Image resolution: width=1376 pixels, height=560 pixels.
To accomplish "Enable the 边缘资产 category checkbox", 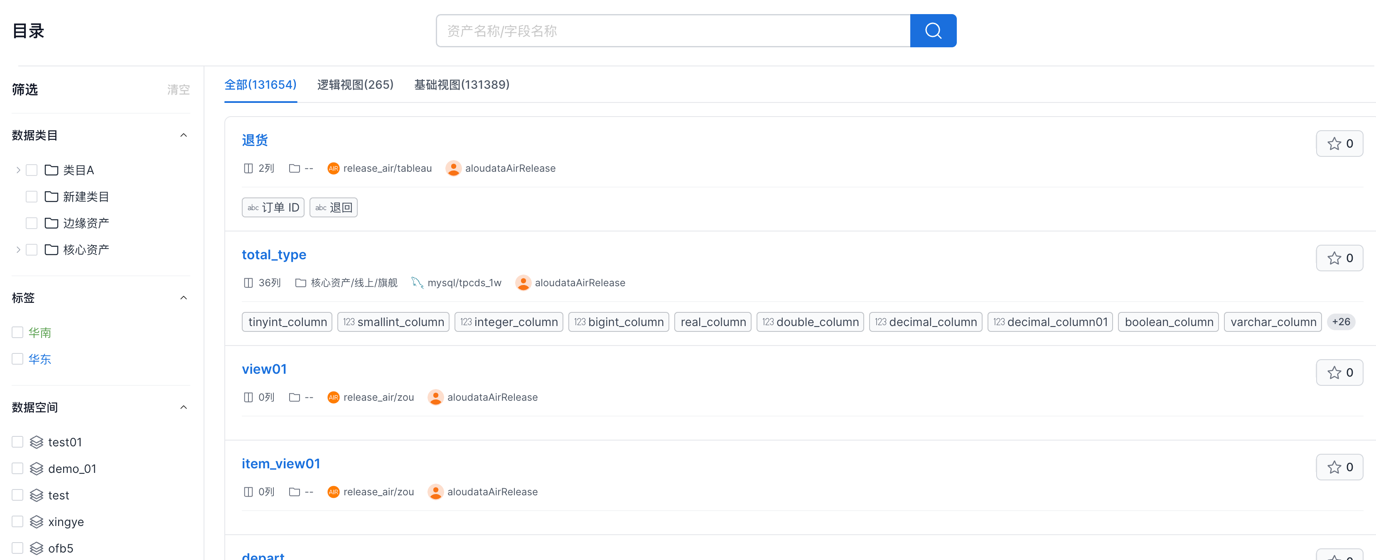I will tap(32, 223).
